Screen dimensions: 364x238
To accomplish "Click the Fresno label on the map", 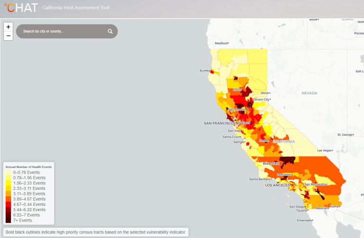I will pyautogui.click(x=264, y=141).
